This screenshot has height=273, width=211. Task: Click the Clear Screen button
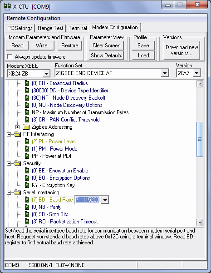[x=107, y=45]
